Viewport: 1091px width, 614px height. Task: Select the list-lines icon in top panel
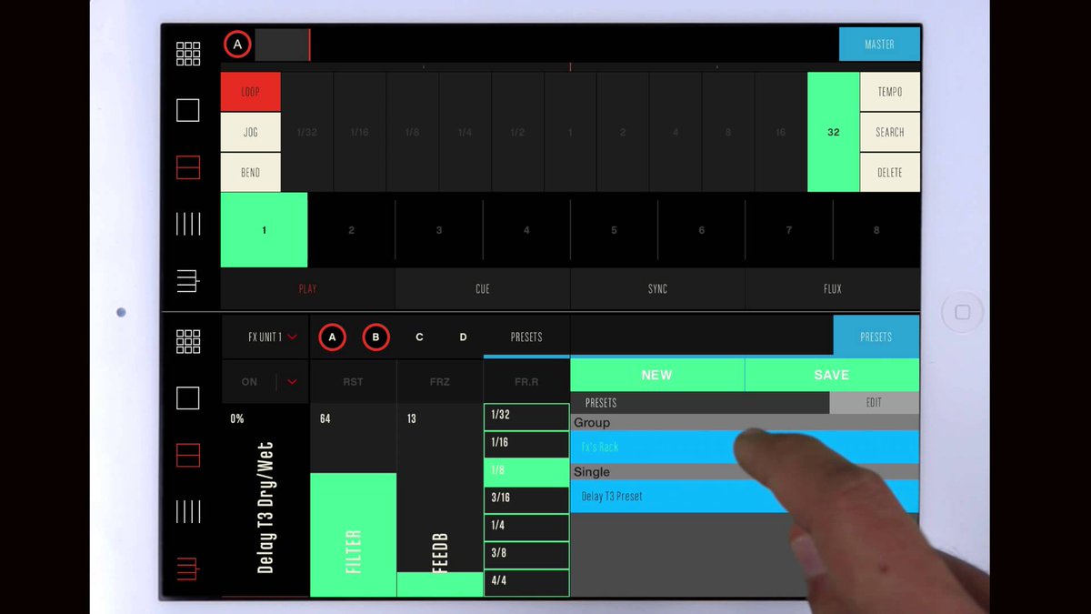[188, 281]
